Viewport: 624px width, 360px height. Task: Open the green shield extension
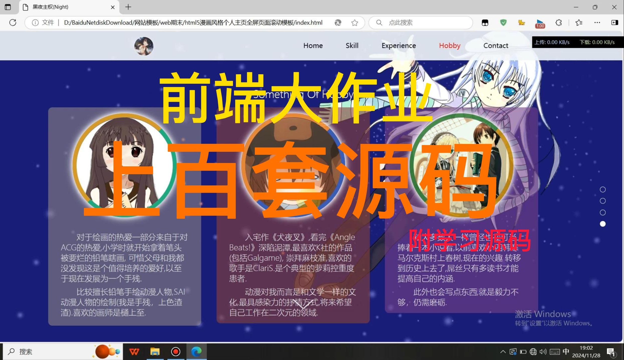[503, 22]
